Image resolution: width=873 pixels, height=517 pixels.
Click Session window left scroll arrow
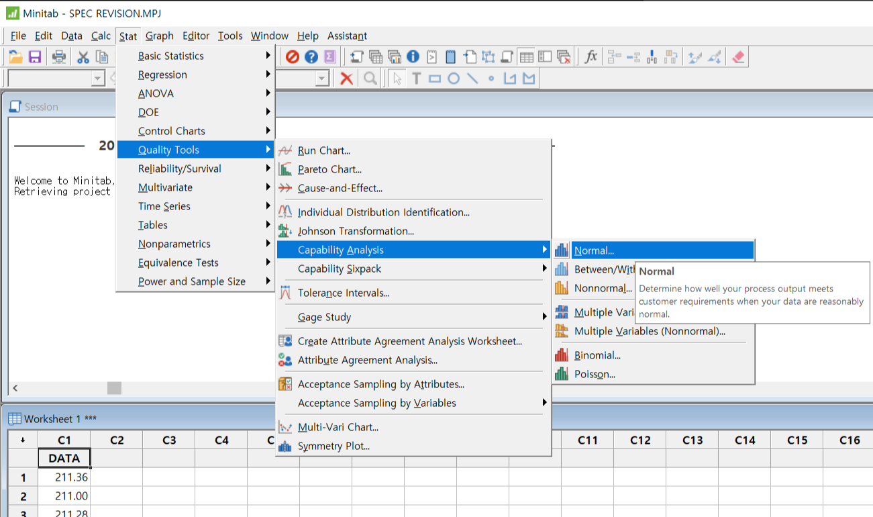tap(15, 388)
